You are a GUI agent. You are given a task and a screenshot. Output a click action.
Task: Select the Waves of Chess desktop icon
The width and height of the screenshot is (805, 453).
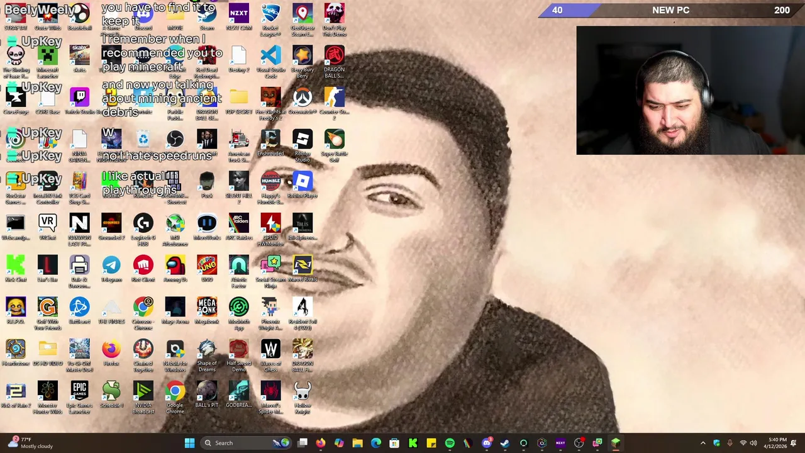270,355
